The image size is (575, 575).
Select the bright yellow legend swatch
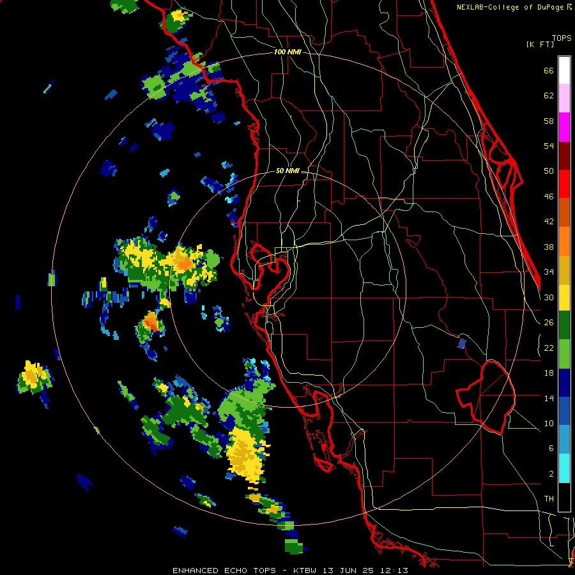point(564,298)
